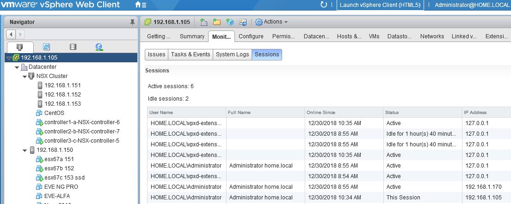Screen dimensions: 511x204
Task: Open the Permissions tab
Action: pos(283,36)
